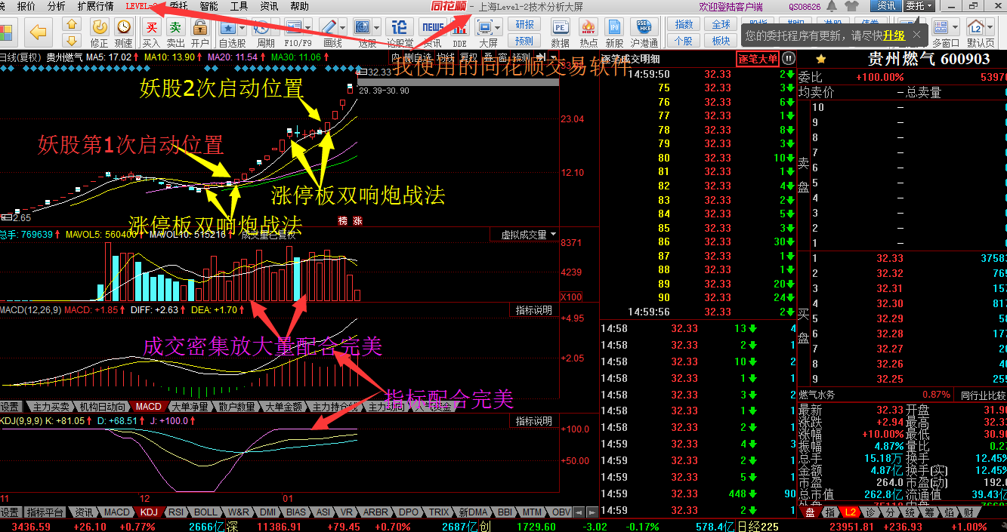Click the 资讯 button in the title bar
Viewport: 1007px width, 532px height.
(885, 6)
